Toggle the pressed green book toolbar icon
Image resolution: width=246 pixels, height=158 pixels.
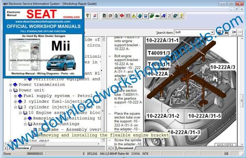coord(151,16)
